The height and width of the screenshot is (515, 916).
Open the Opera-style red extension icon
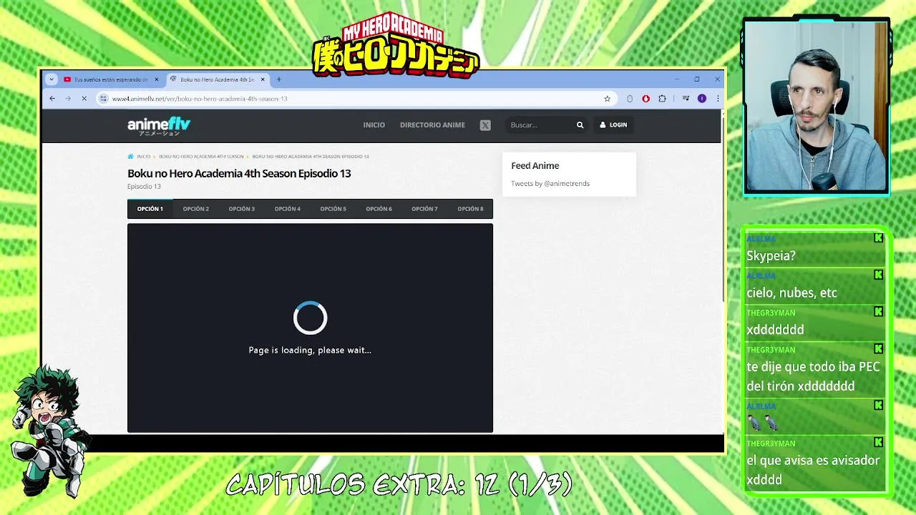pos(645,99)
